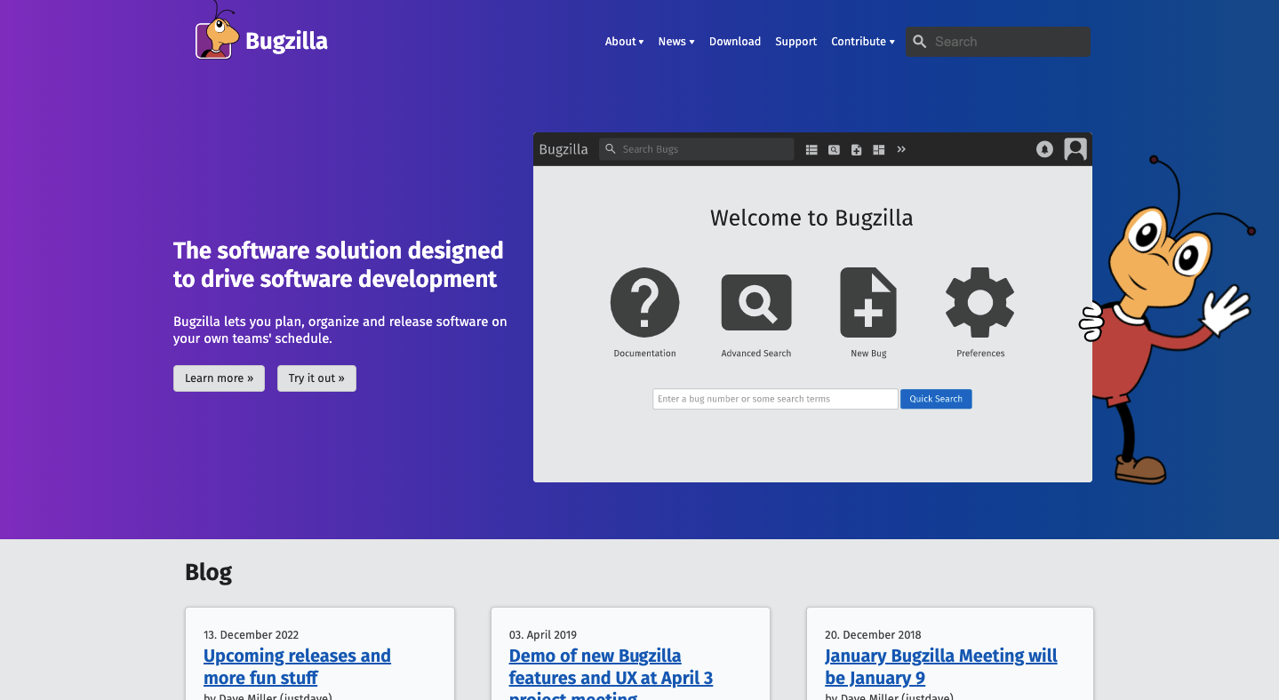Click the date "03. April 2019"
The image size is (1279, 700).
543,635
